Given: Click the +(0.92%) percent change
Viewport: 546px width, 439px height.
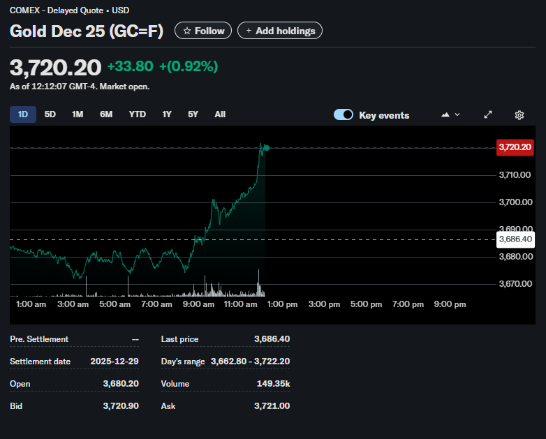Looking at the screenshot, I should click(189, 66).
